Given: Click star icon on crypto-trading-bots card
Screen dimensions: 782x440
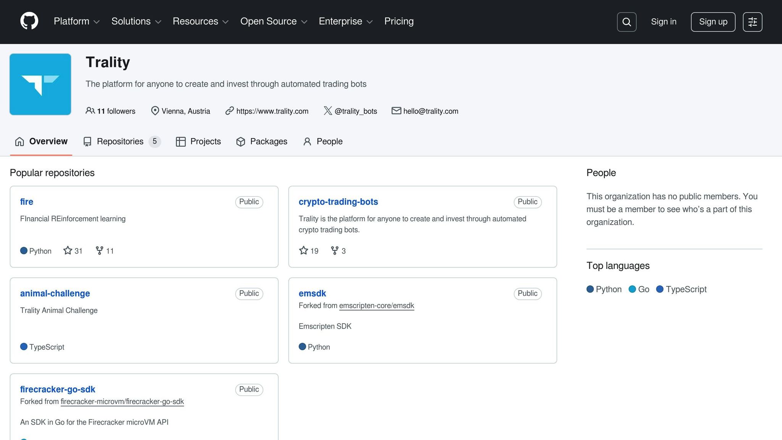Looking at the screenshot, I should tap(304, 251).
